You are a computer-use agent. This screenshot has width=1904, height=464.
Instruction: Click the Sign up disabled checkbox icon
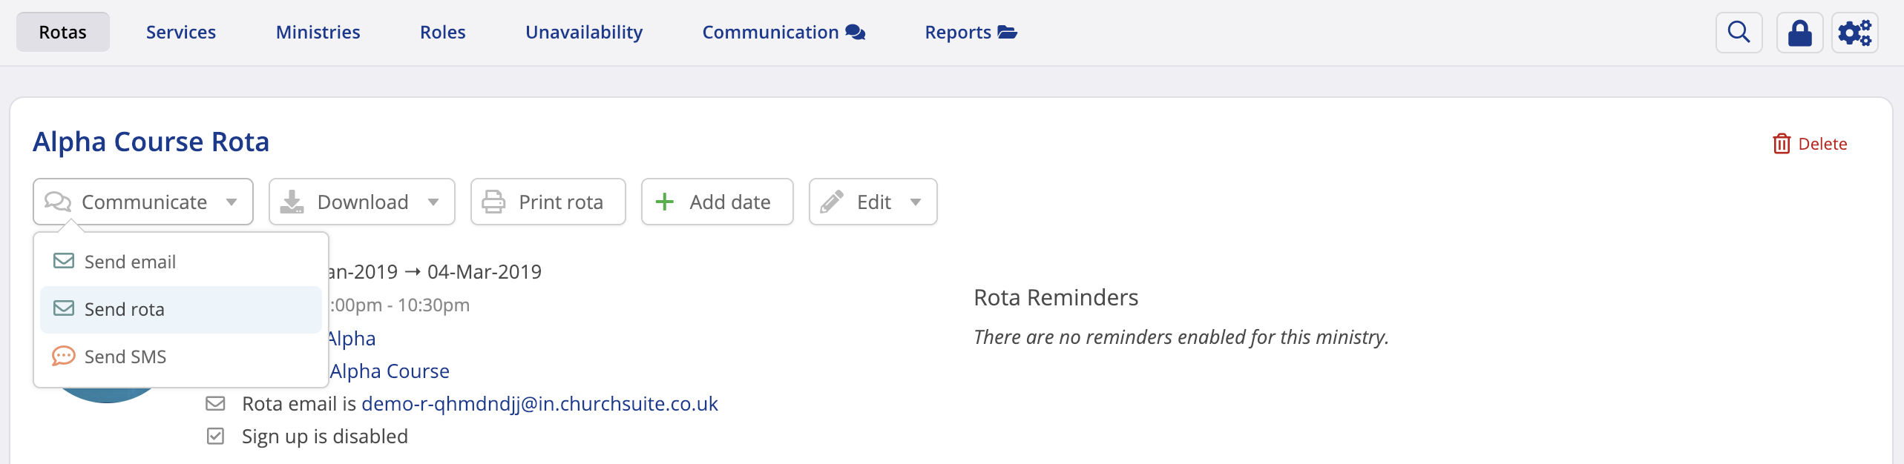[215, 436]
